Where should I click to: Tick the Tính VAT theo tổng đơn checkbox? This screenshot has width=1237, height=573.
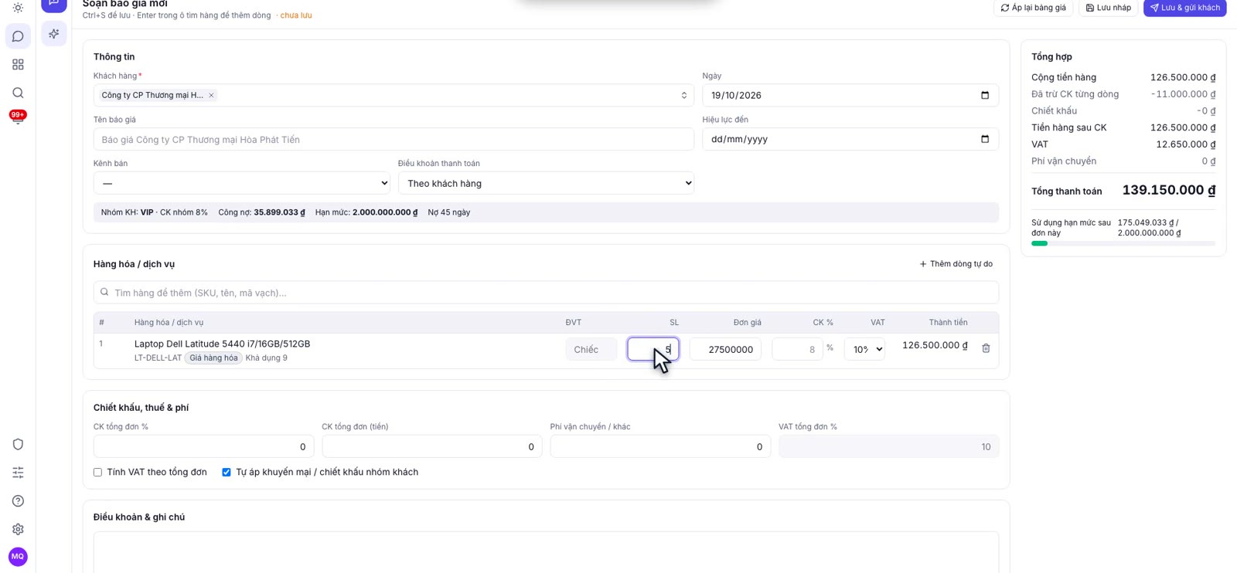98,473
